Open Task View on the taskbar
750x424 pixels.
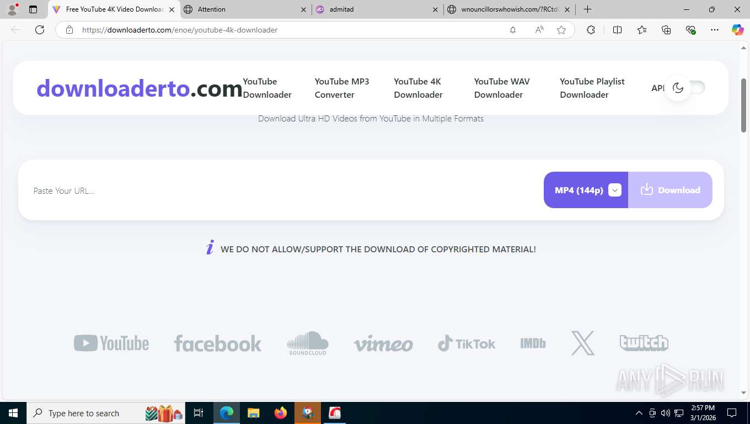(199, 413)
